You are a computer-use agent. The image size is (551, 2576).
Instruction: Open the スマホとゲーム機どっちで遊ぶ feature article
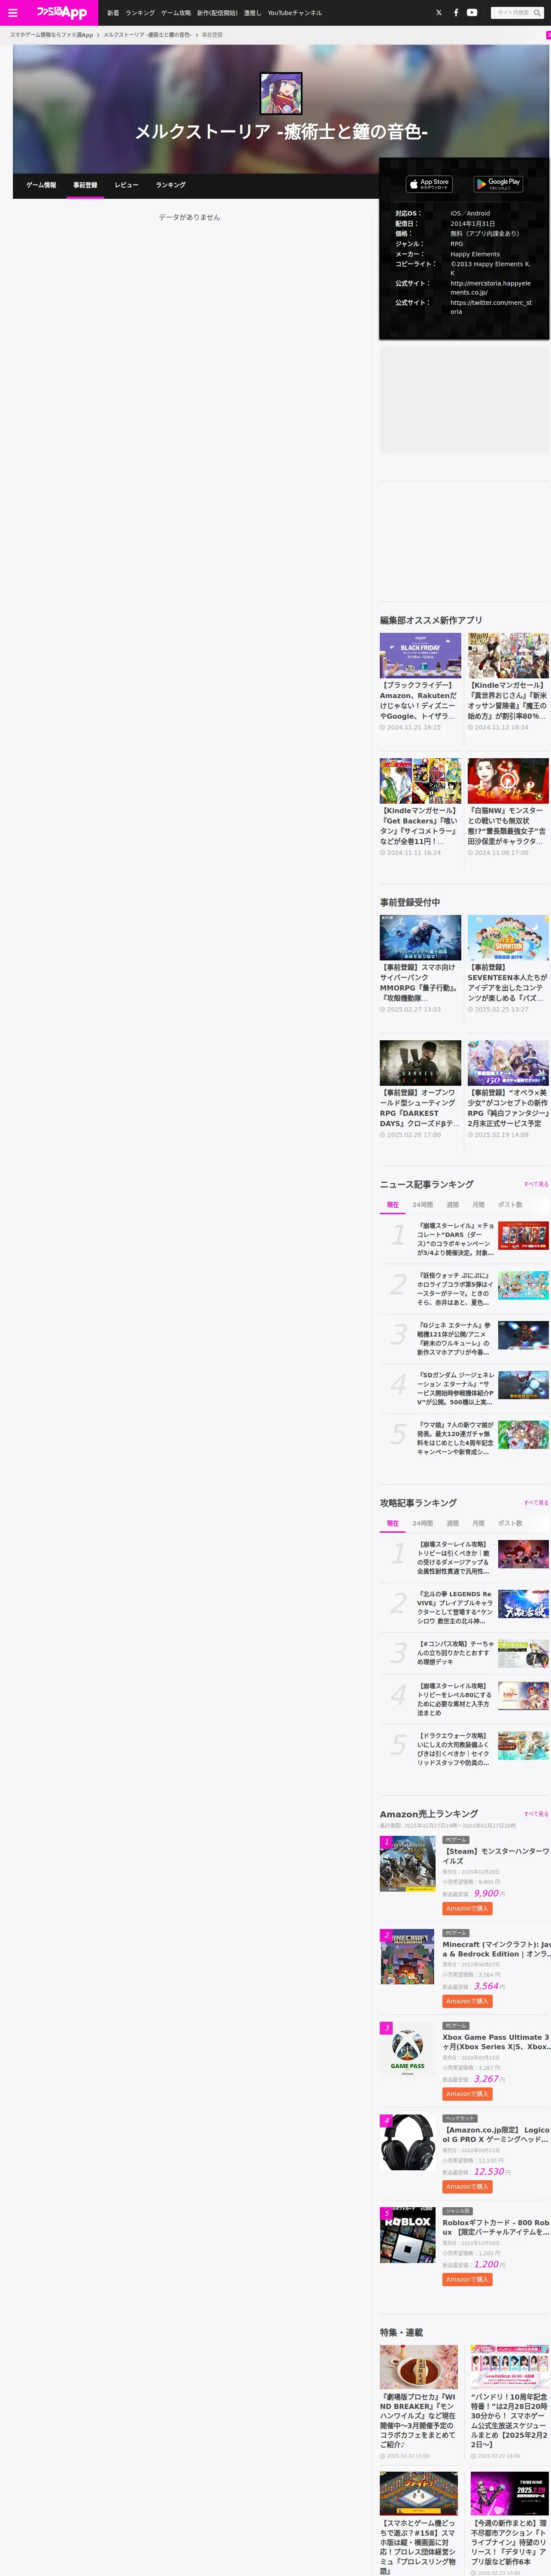coord(419,2525)
